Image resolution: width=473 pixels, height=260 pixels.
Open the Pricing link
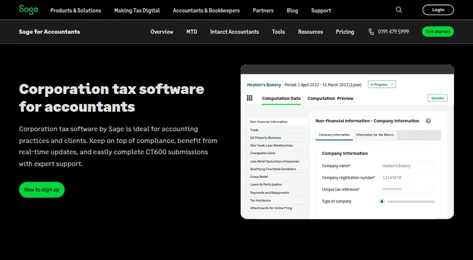pyautogui.click(x=345, y=32)
